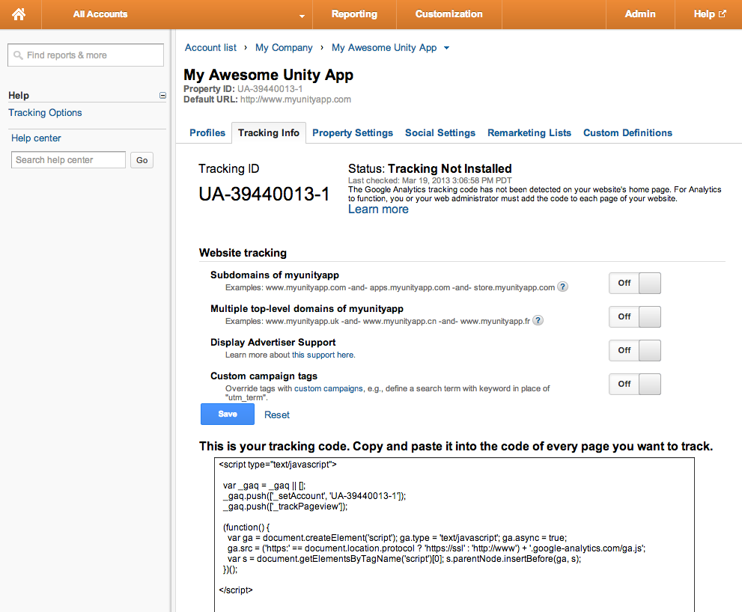This screenshot has height=612, width=742.
Task: Open the Help center link
Action: click(36, 138)
